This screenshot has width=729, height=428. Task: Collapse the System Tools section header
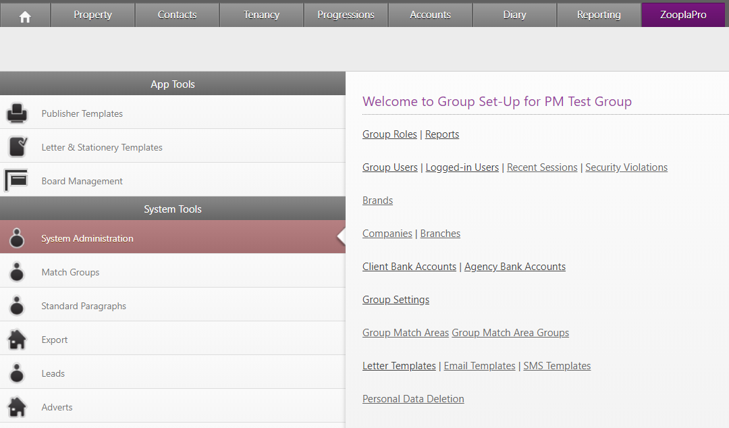coord(173,209)
